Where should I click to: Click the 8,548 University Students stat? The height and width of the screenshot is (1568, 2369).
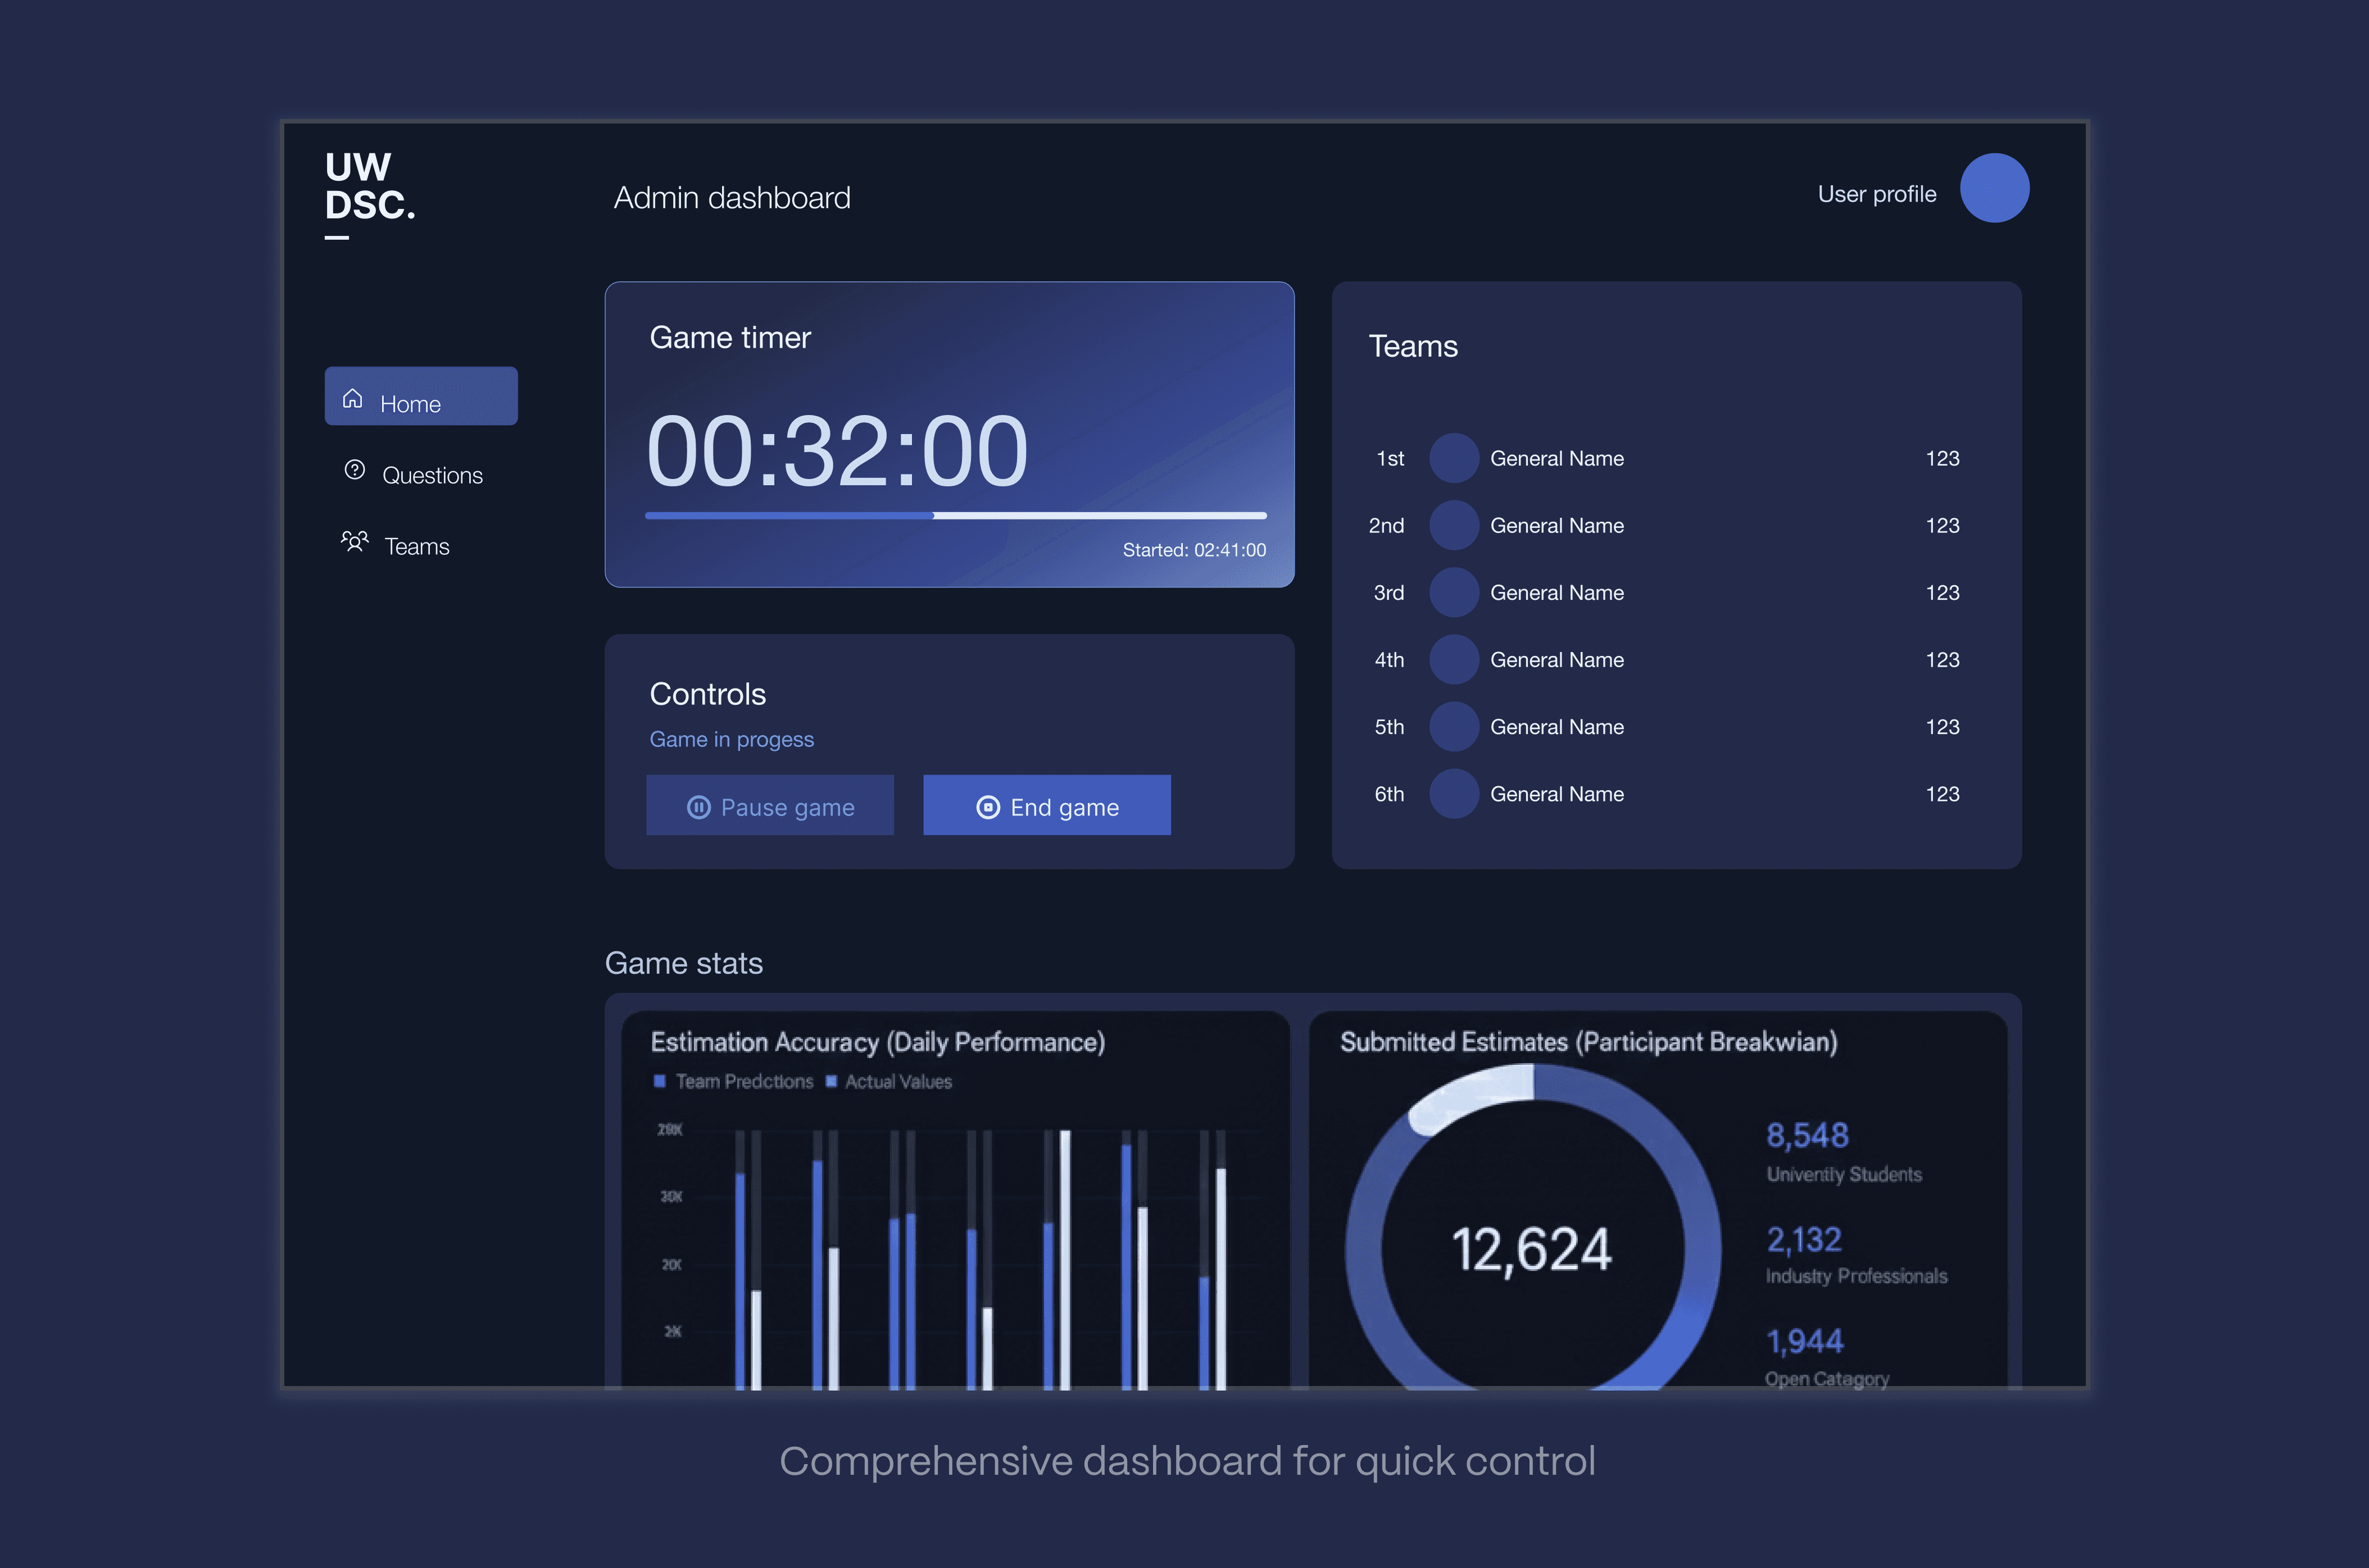pyautogui.click(x=1807, y=1136)
